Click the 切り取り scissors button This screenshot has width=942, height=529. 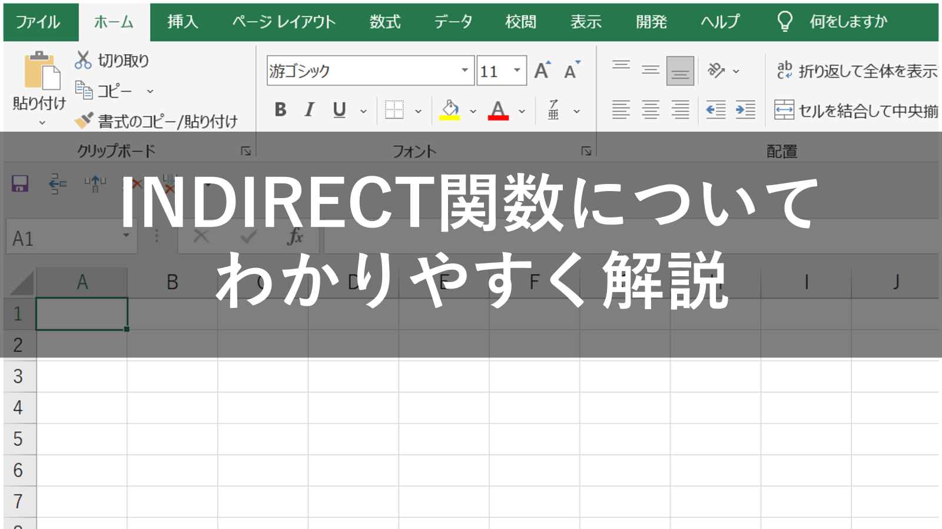tap(112, 60)
